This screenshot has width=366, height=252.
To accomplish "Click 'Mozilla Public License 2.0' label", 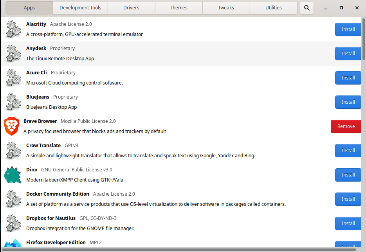I will 88,121.
